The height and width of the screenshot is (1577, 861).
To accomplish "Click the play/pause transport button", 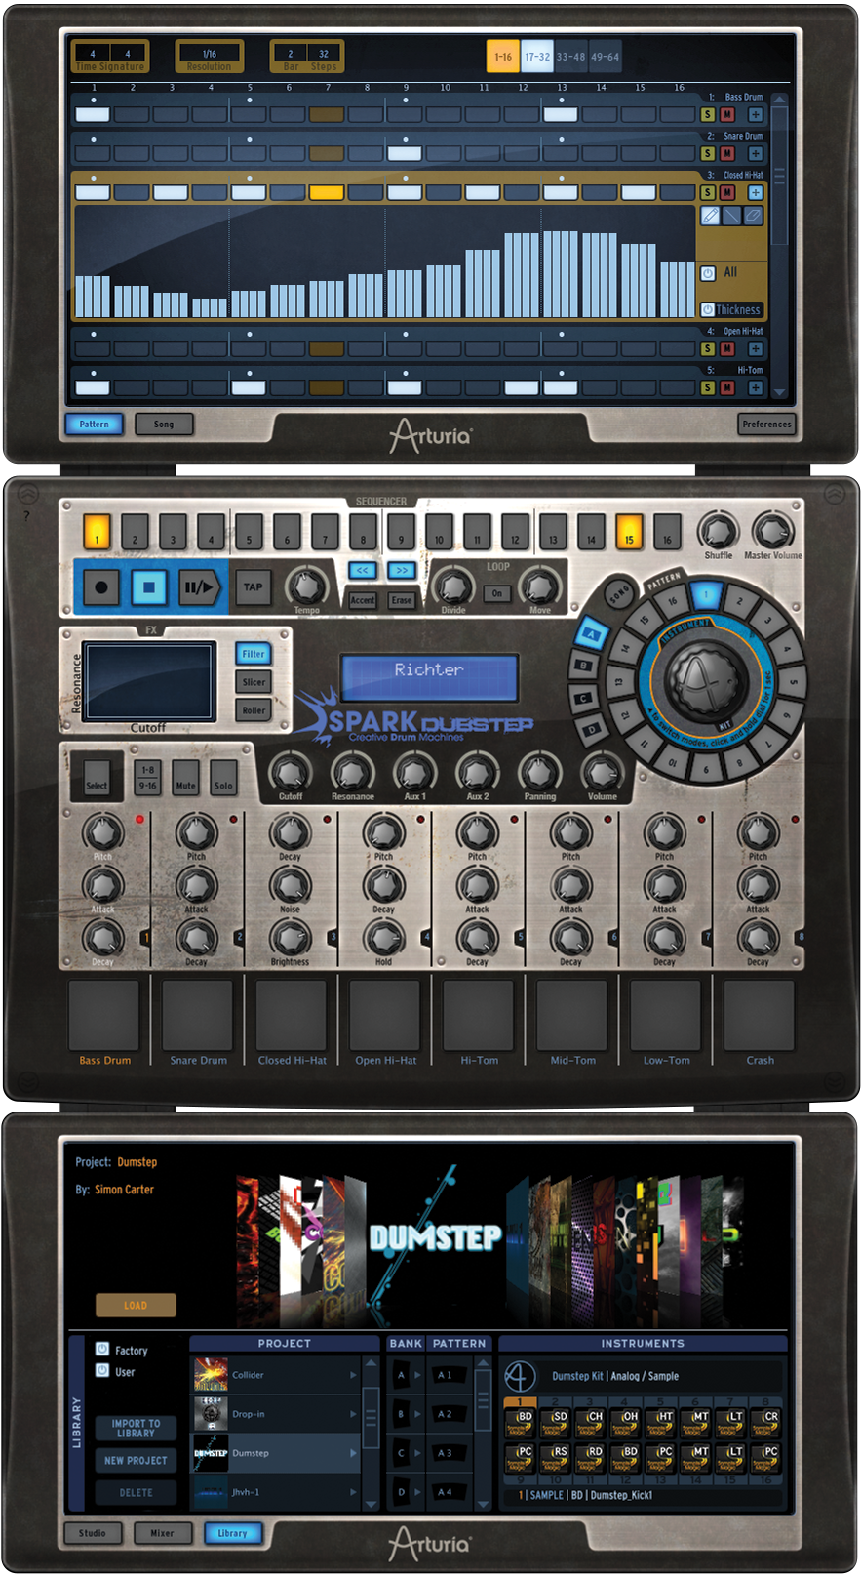I will click(198, 587).
